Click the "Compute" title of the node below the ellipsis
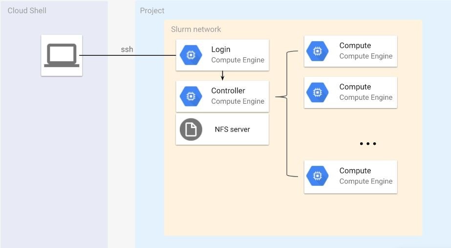 coord(355,171)
